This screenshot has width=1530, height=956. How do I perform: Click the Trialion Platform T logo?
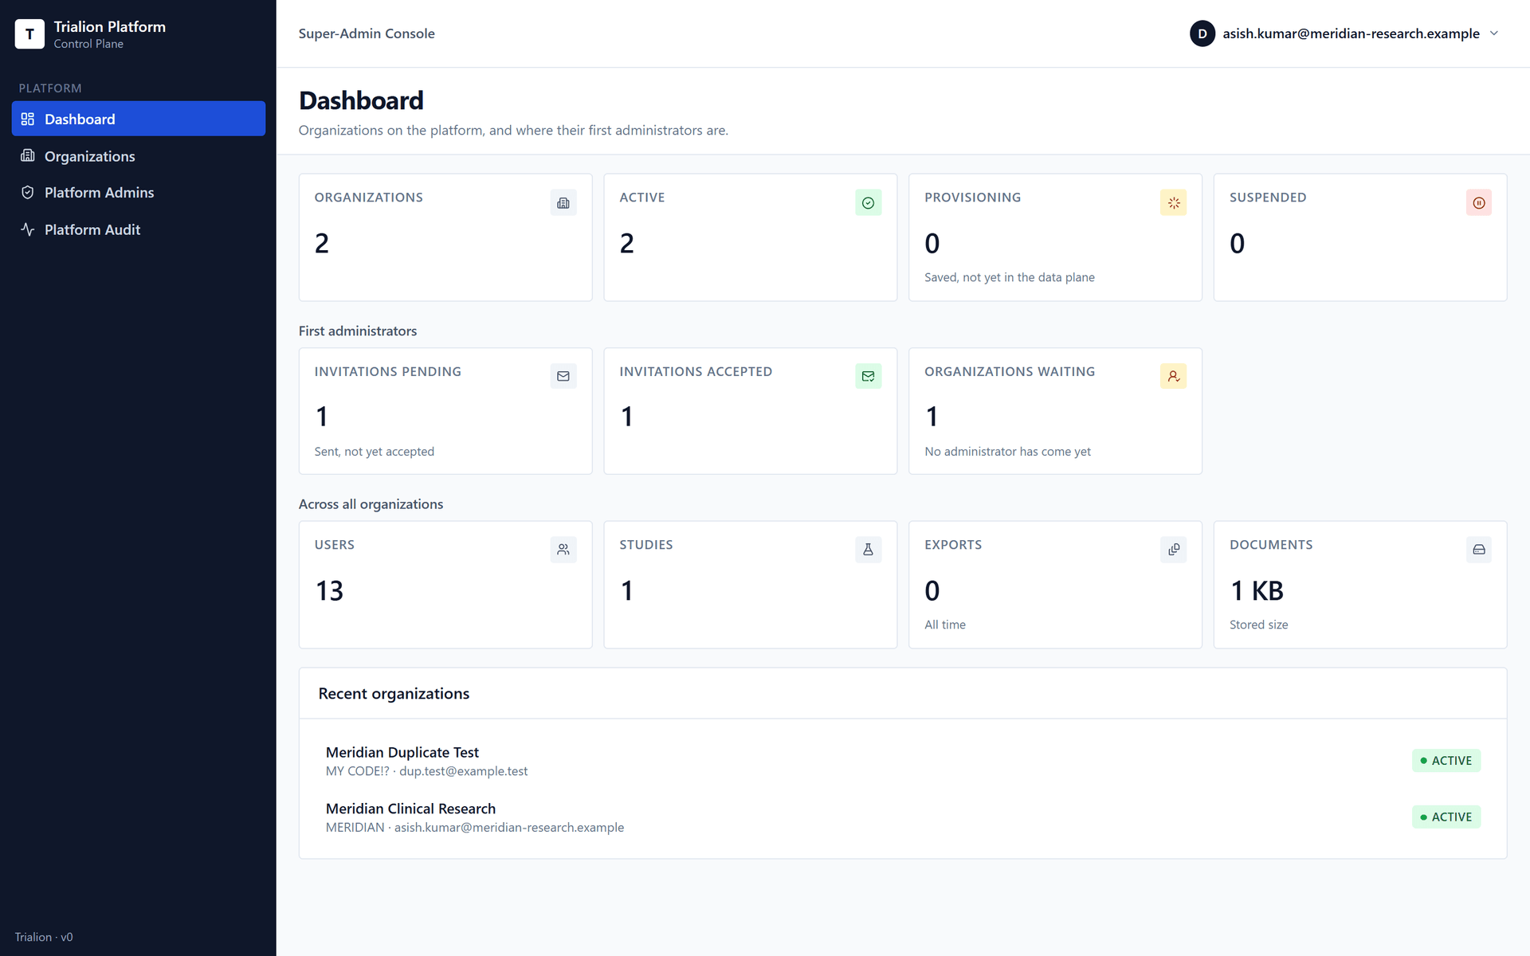(x=29, y=34)
